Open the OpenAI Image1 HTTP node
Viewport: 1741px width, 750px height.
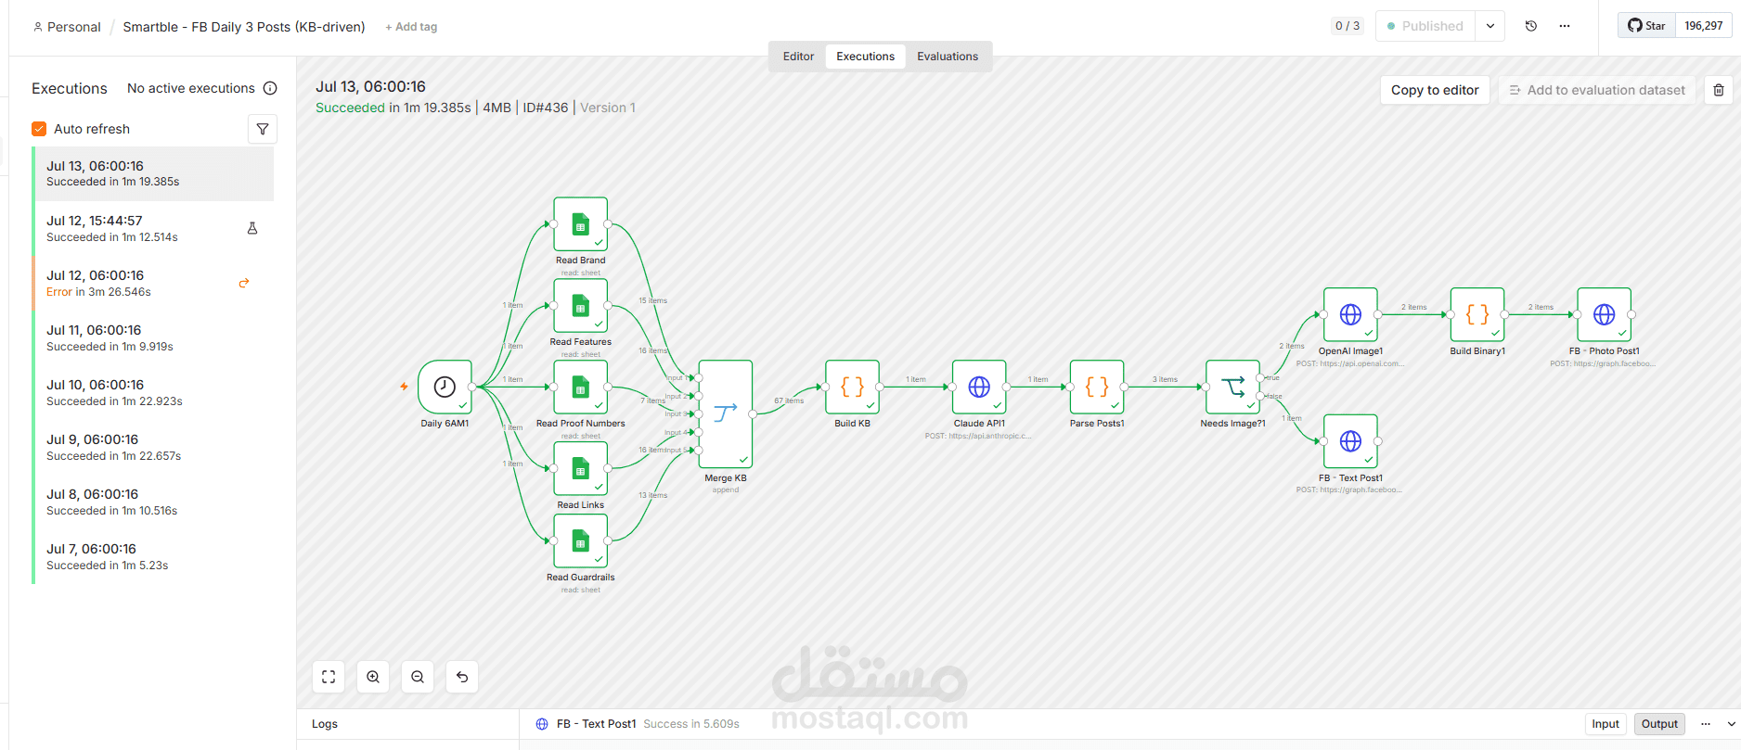click(1350, 314)
